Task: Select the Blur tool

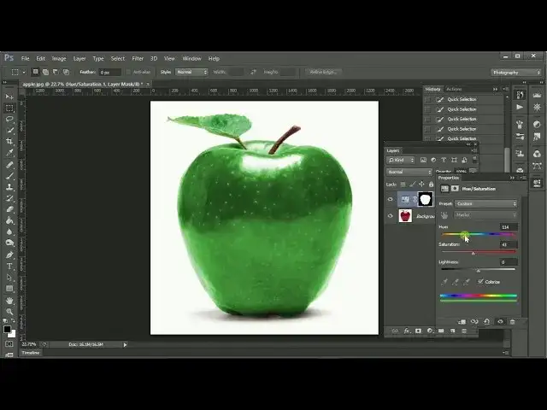Action: point(9,231)
